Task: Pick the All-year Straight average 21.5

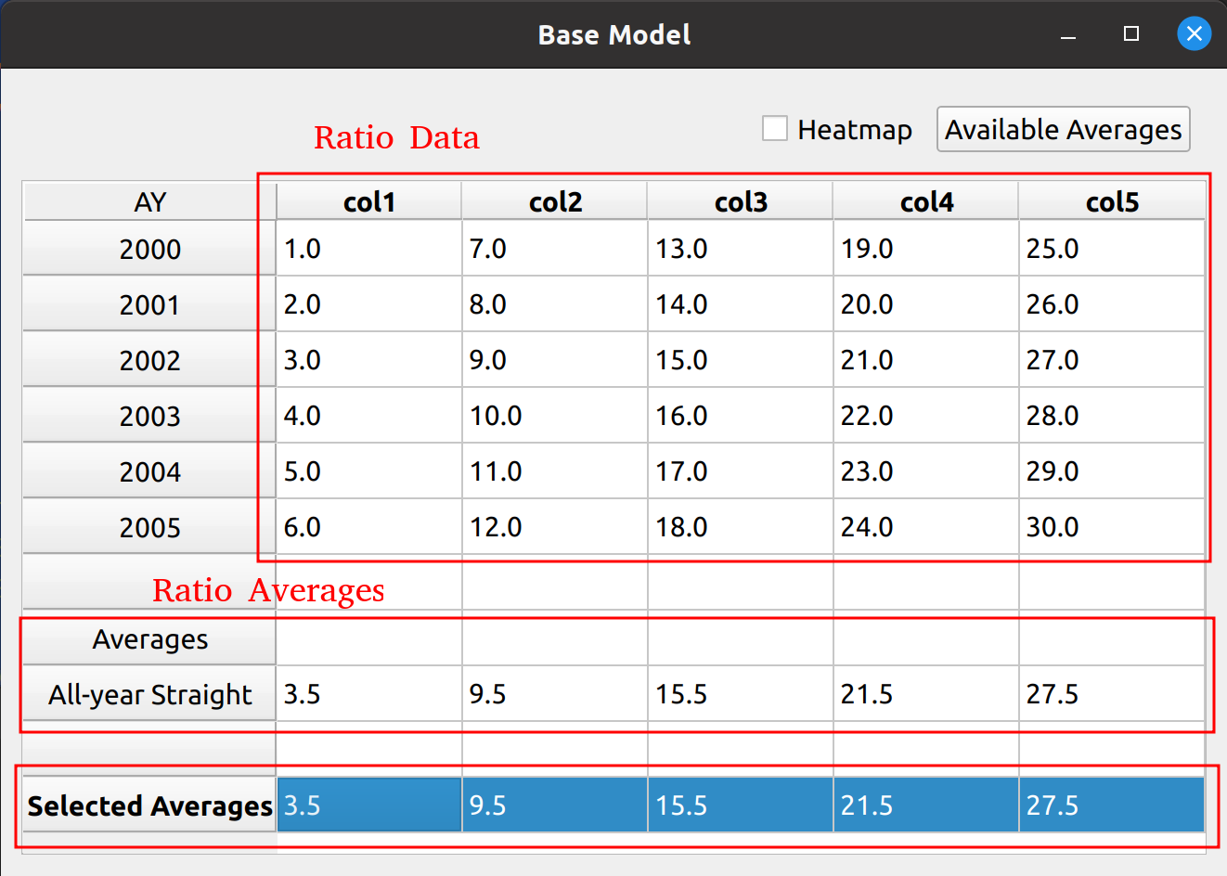Action: coord(925,694)
